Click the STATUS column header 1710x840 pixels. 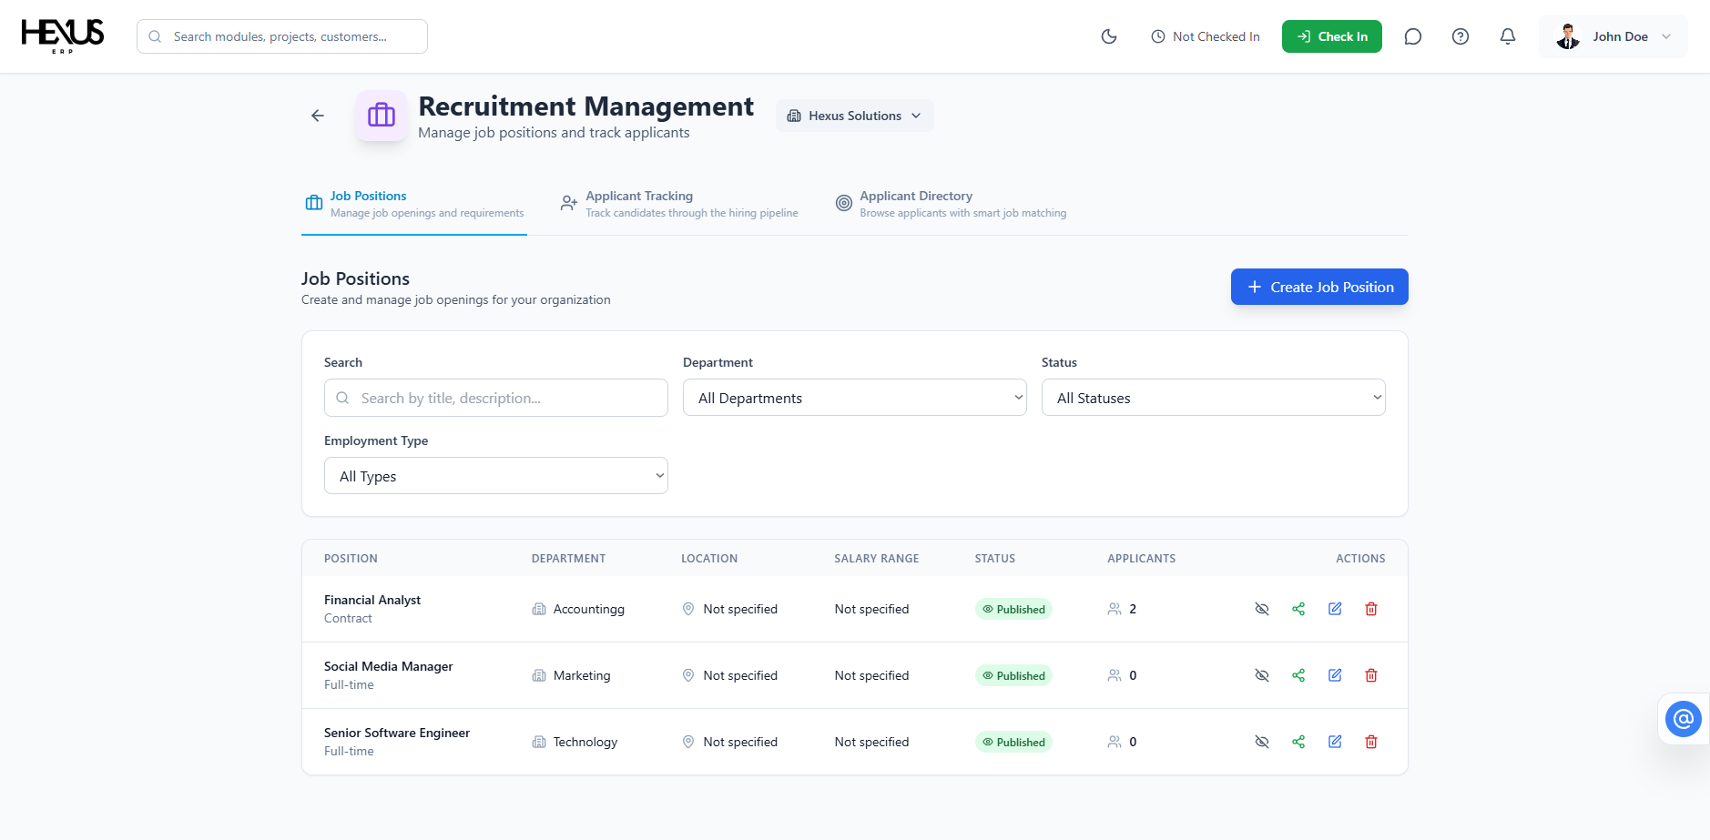click(x=995, y=559)
